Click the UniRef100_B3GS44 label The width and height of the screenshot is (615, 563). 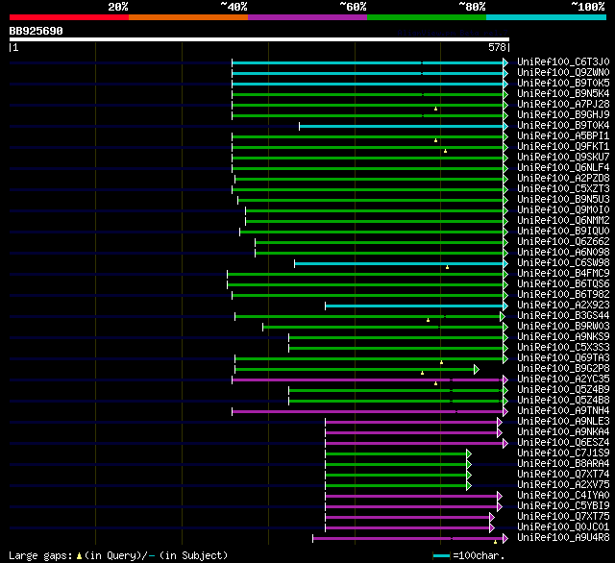tap(563, 316)
